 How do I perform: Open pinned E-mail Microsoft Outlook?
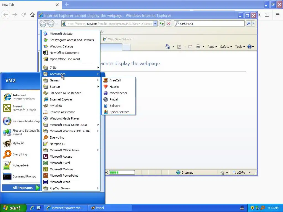(x=21, y=108)
